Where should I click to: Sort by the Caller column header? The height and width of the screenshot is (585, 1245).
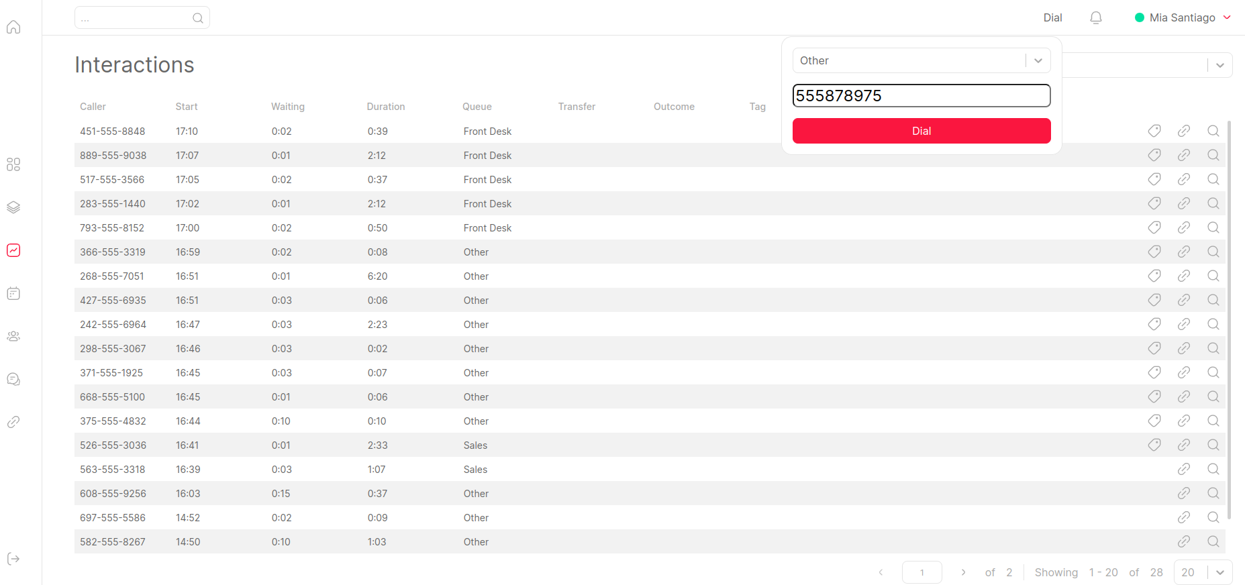tap(93, 107)
